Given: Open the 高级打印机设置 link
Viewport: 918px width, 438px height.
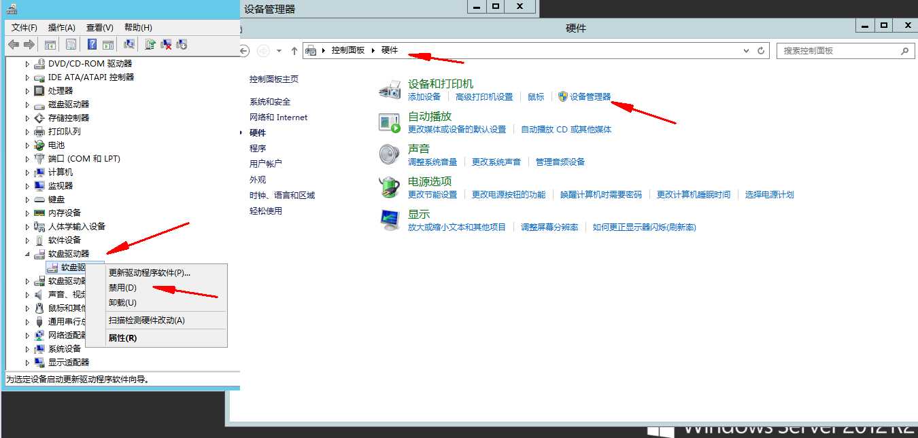Looking at the screenshot, I should [484, 96].
